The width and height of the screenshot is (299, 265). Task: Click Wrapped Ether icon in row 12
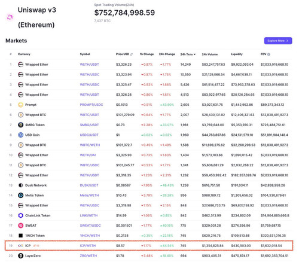pyautogui.click(x=20, y=175)
